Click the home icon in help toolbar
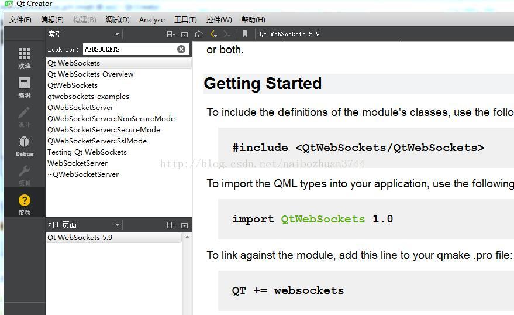The height and width of the screenshot is (315, 514). point(199,34)
